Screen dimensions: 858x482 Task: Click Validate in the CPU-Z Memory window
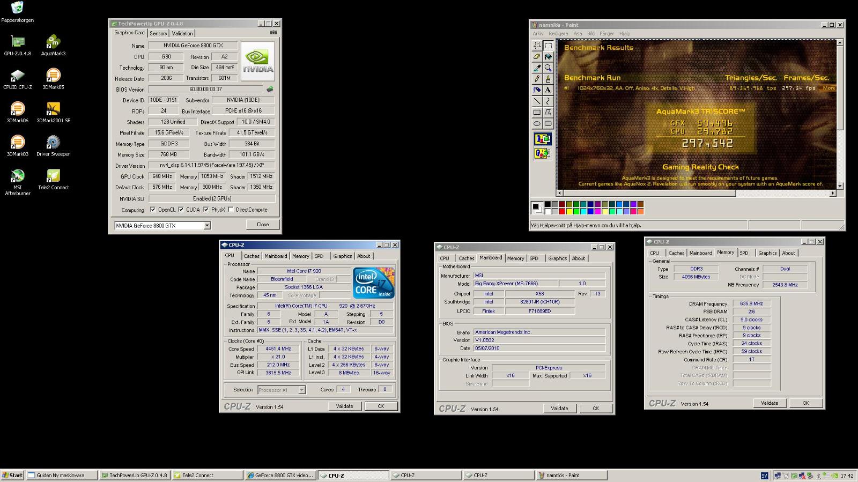[770, 403]
